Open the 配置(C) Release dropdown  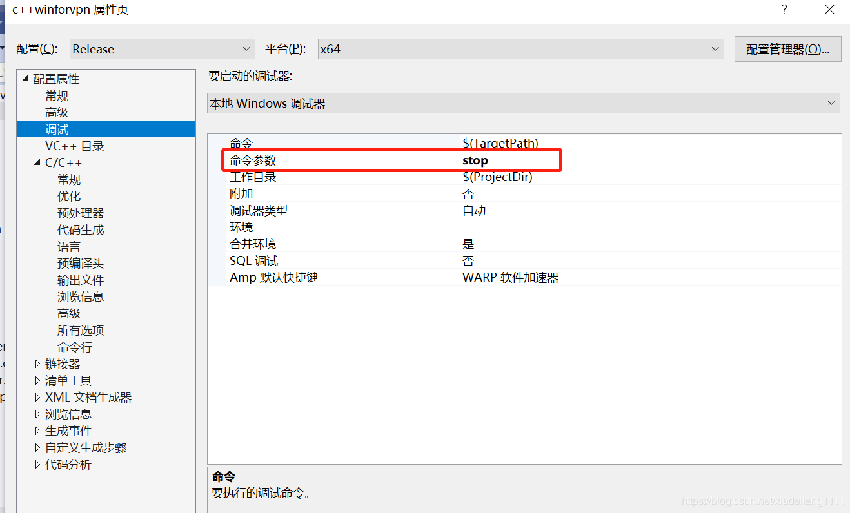(246, 48)
